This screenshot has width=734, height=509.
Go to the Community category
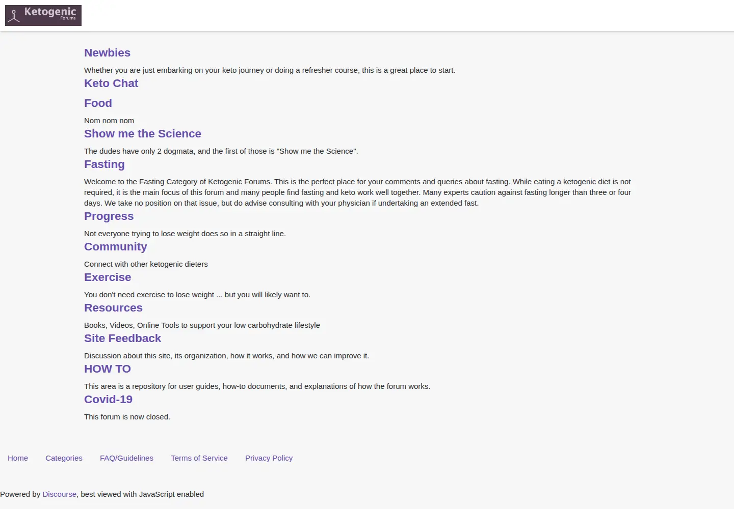tap(116, 247)
